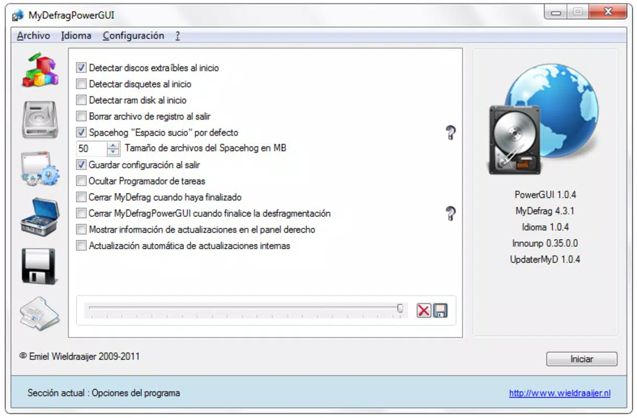Image resolution: width=637 pixels, height=418 pixels.
Task: Click the help question mark beside Spacehog option
Action: point(450,133)
